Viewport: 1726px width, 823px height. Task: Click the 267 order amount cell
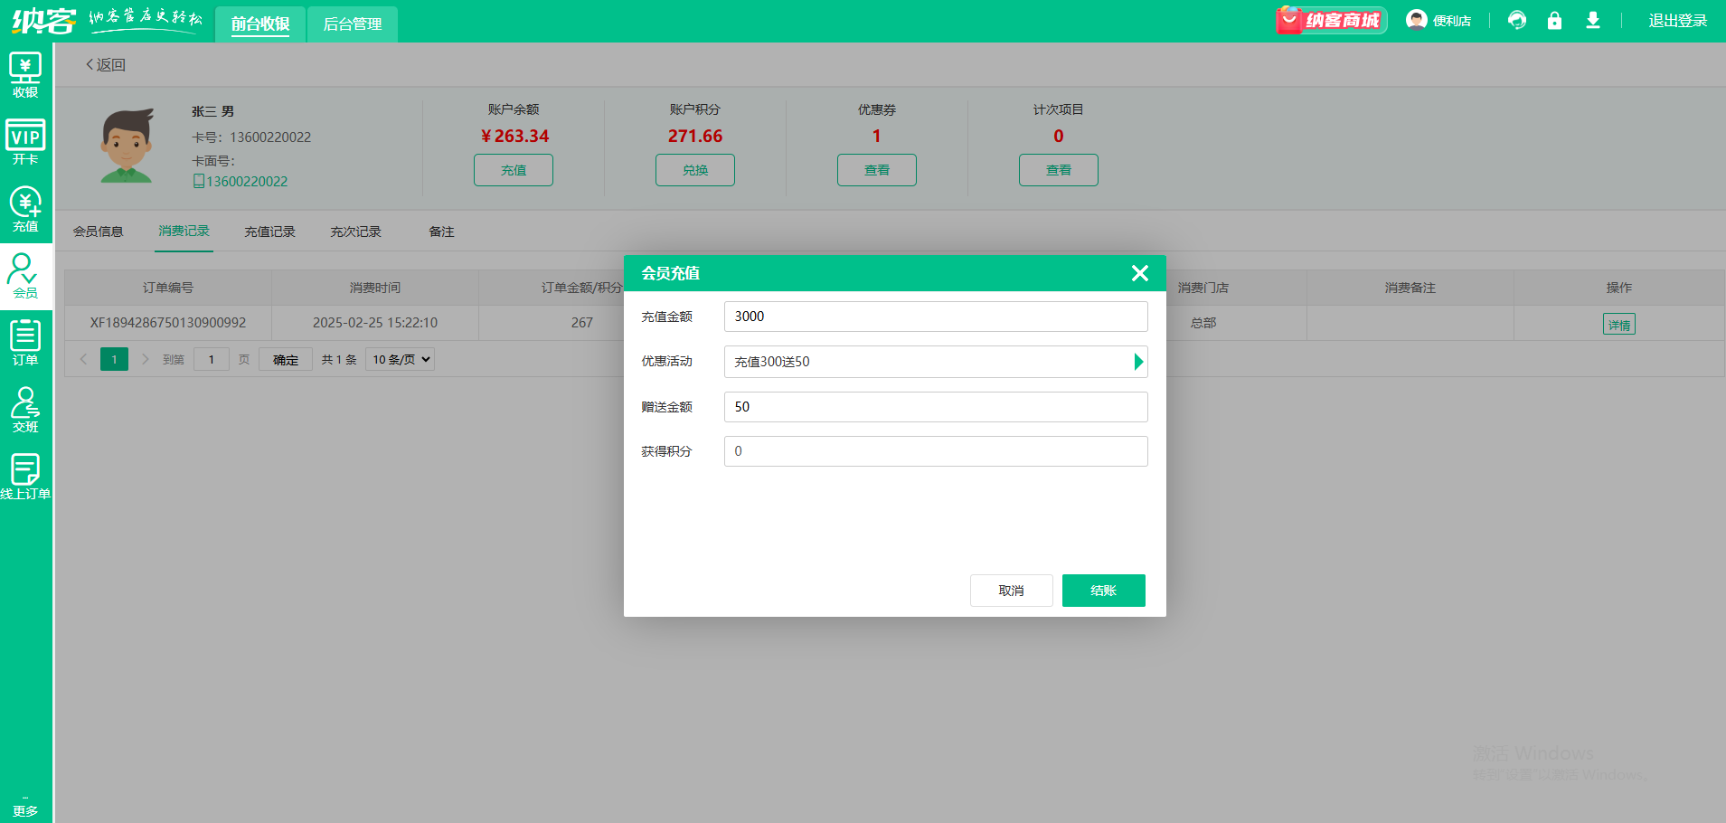point(582,323)
